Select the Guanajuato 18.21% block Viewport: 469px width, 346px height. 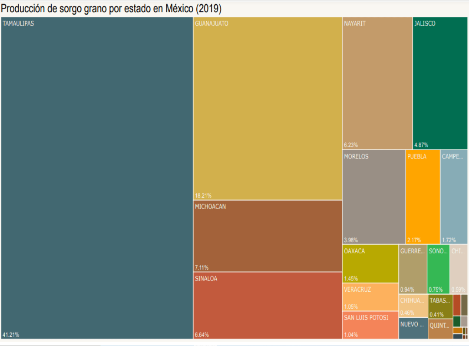click(x=268, y=109)
